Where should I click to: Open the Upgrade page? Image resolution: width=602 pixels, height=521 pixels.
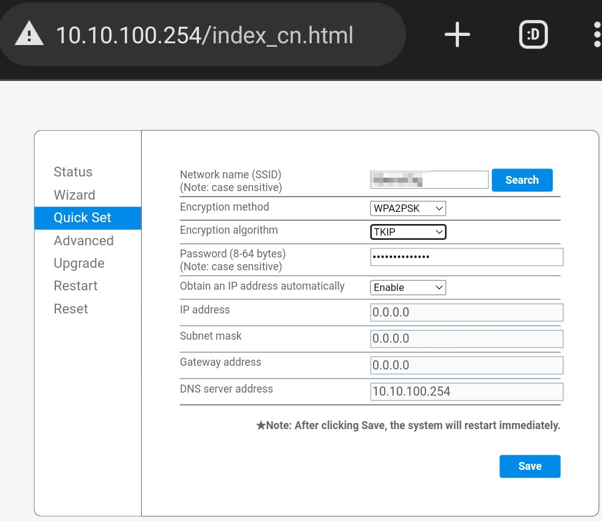[79, 263]
